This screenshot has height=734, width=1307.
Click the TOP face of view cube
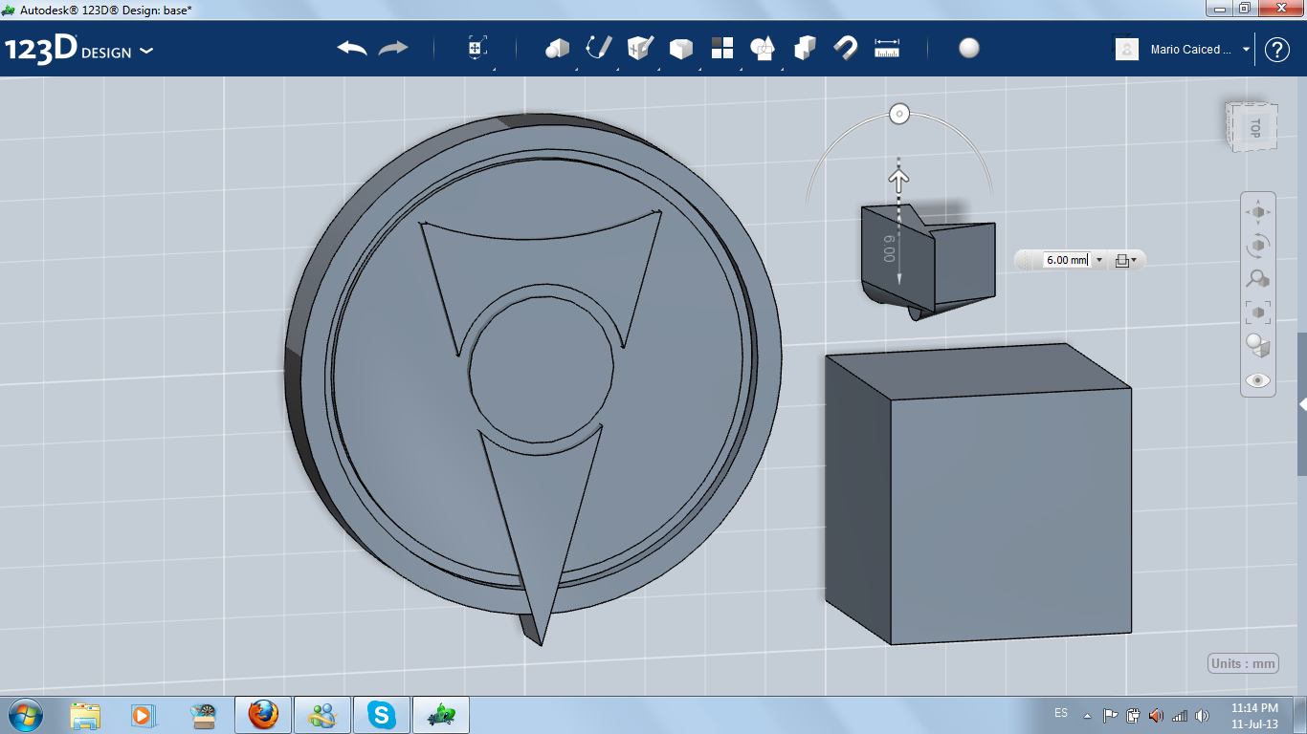click(x=1253, y=126)
